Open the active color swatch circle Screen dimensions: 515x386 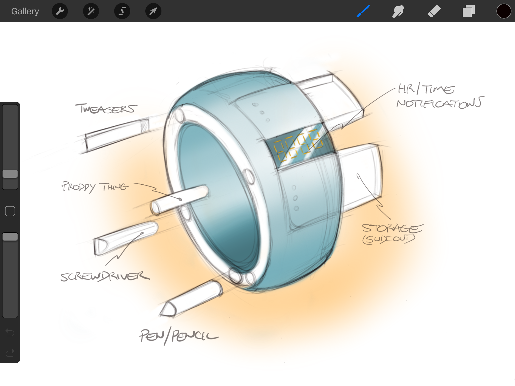click(x=503, y=11)
